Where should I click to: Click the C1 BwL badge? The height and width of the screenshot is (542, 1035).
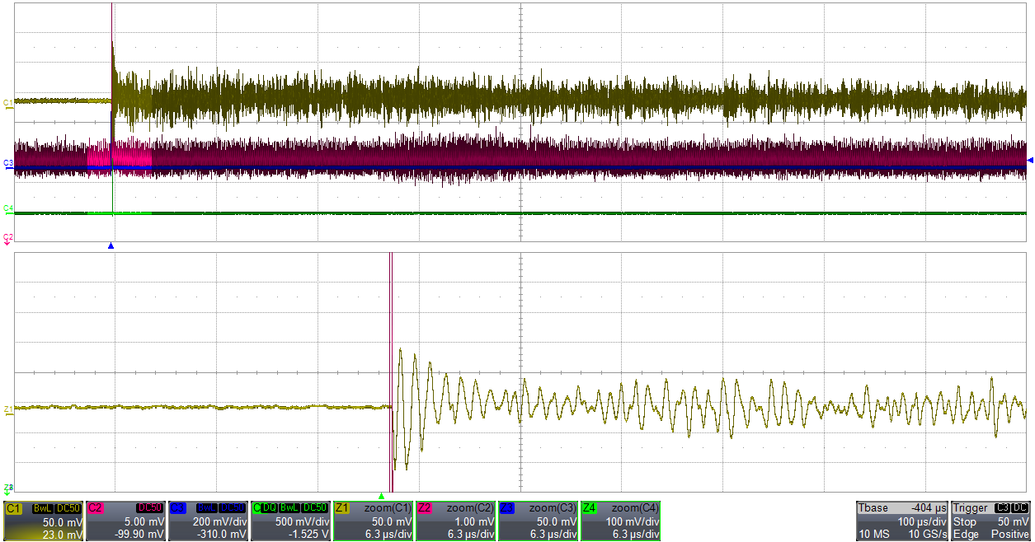(x=43, y=508)
